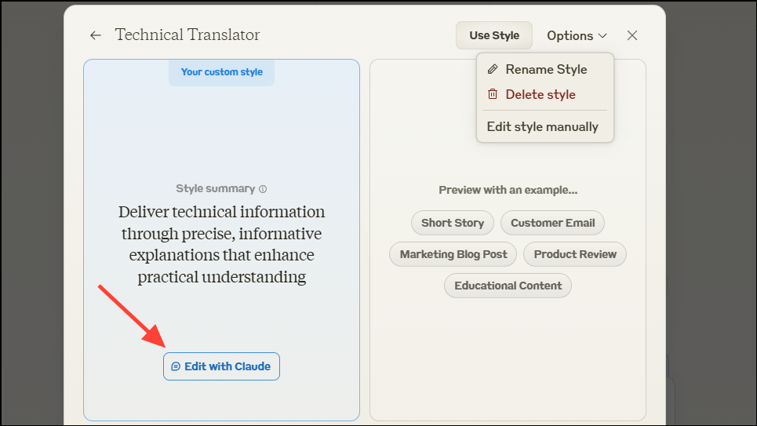757x426 pixels.
Task: Click the pencil icon in the Options menu
Action: pos(493,69)
